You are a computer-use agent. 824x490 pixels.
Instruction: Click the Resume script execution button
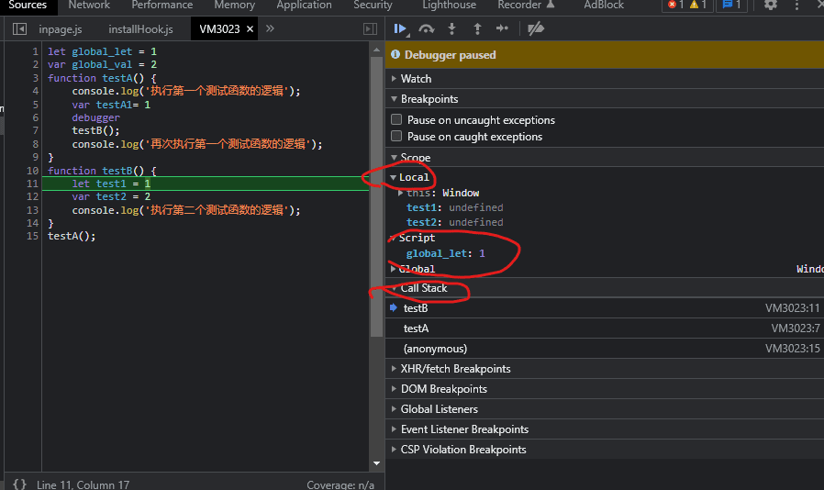coord(400,29)
